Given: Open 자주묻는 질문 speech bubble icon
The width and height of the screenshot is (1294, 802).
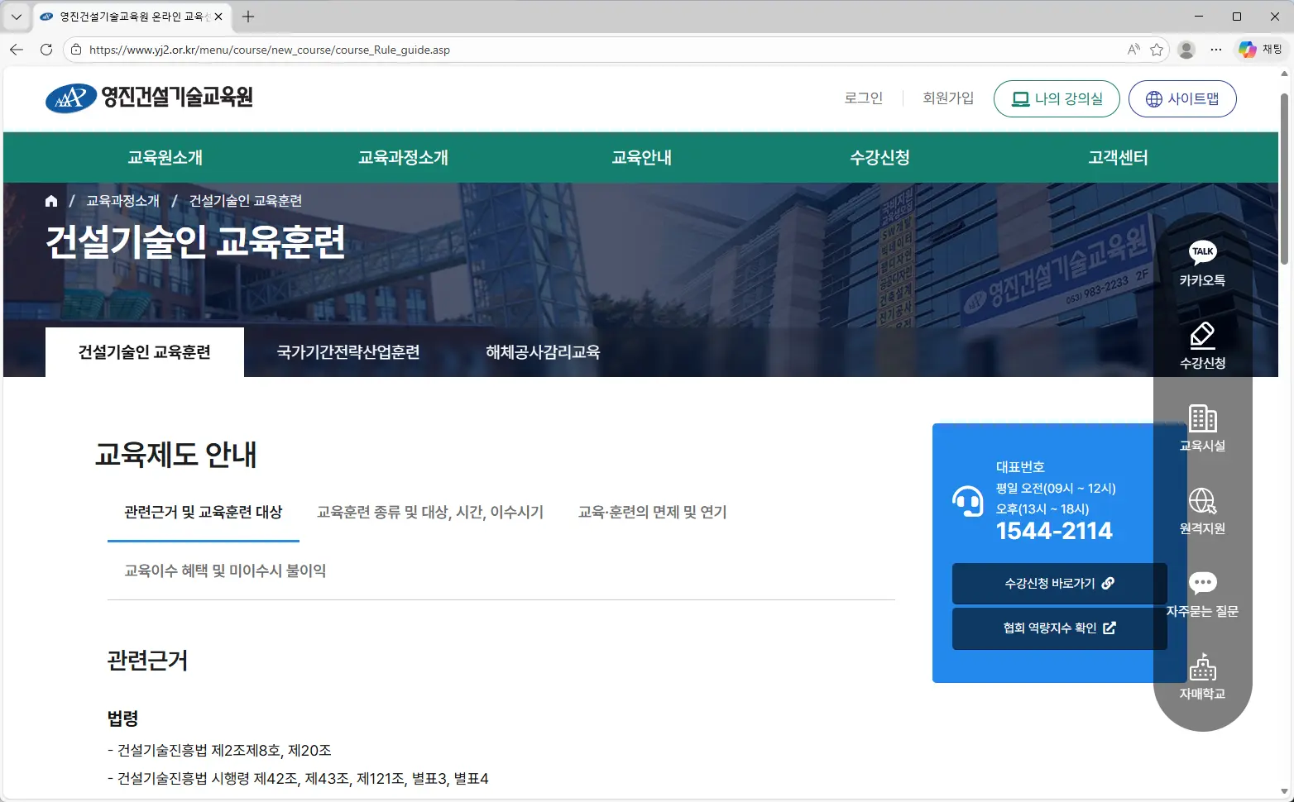Looking at the screenshot, I should 1201,594.
